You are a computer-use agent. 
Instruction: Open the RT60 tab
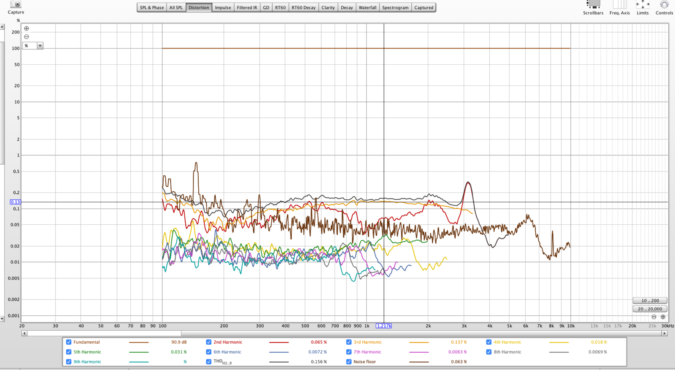pyautogui.click(x=281, y=8)
